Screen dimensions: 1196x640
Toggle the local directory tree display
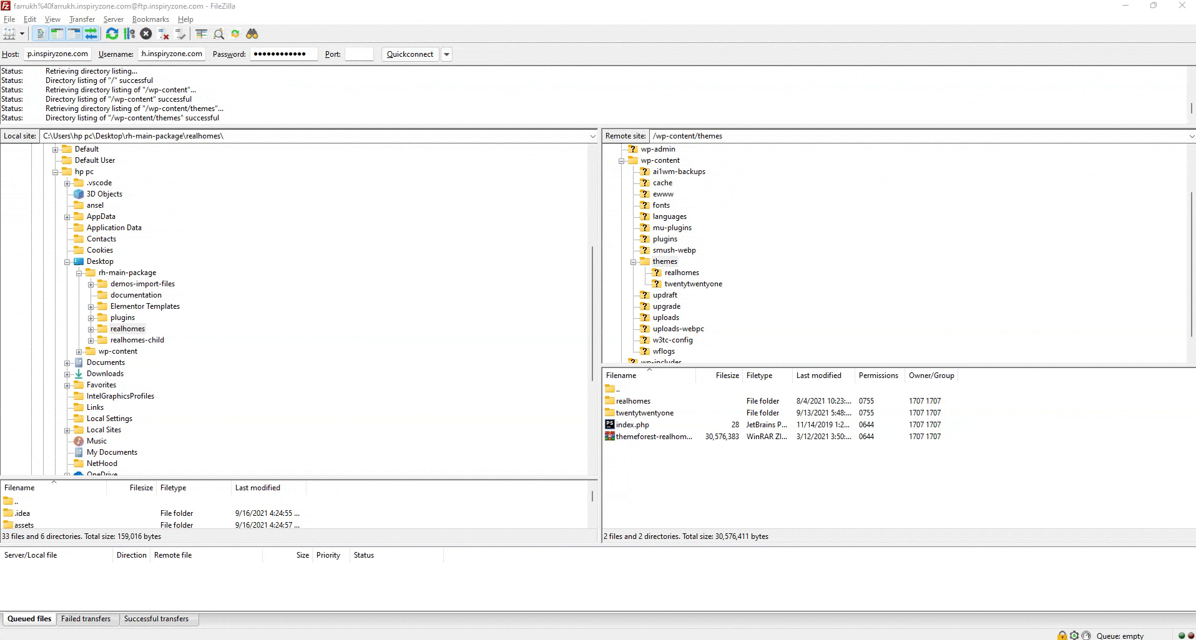pyautogui.click(x=57, y=34)
